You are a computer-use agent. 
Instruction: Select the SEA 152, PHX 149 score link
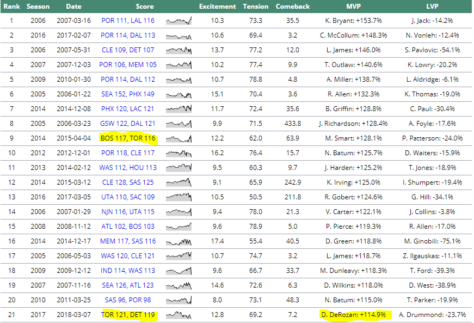(128, 94)
